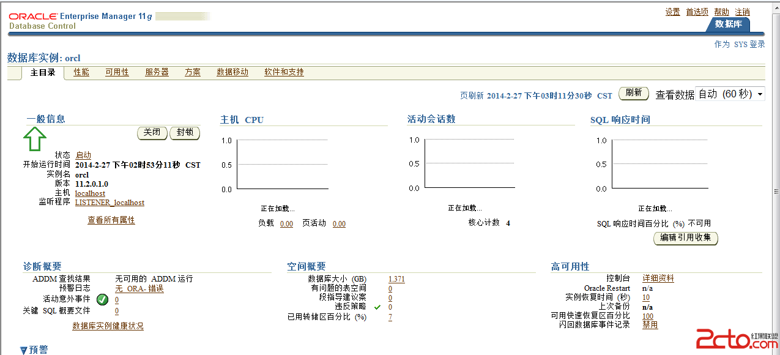Click the 实例恢复时间 value 10 link

pos(646,297)
